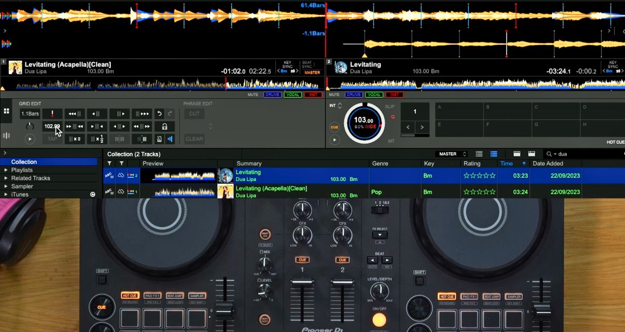Open the pad grid view icon on deck 1
625x332 pixels.
click(x=7, y=111)
